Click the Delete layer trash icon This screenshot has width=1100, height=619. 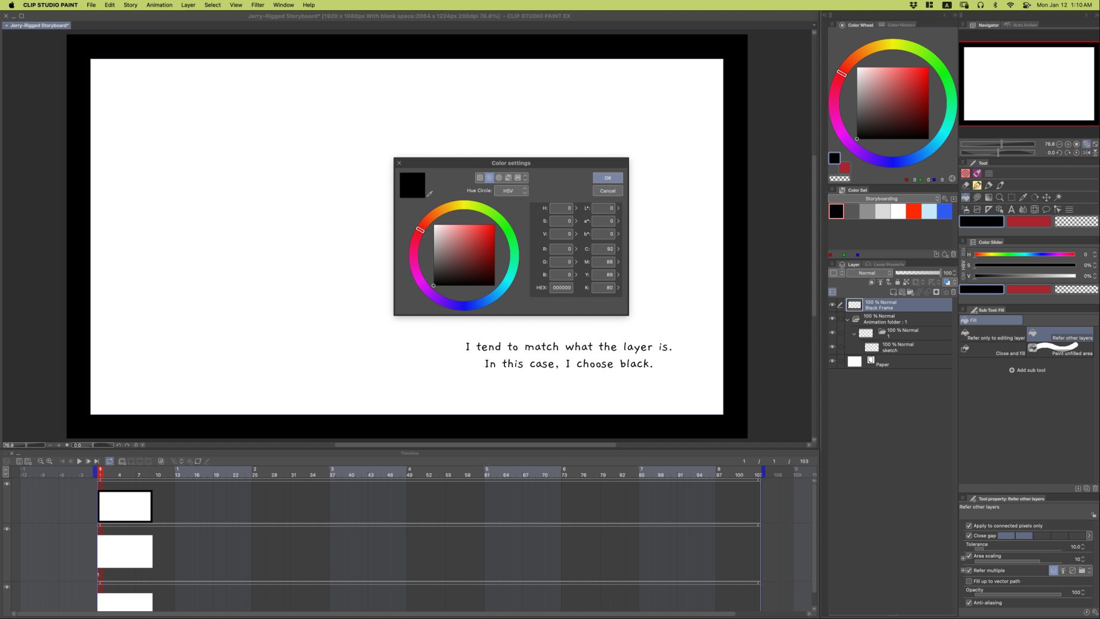coord(953,292)
